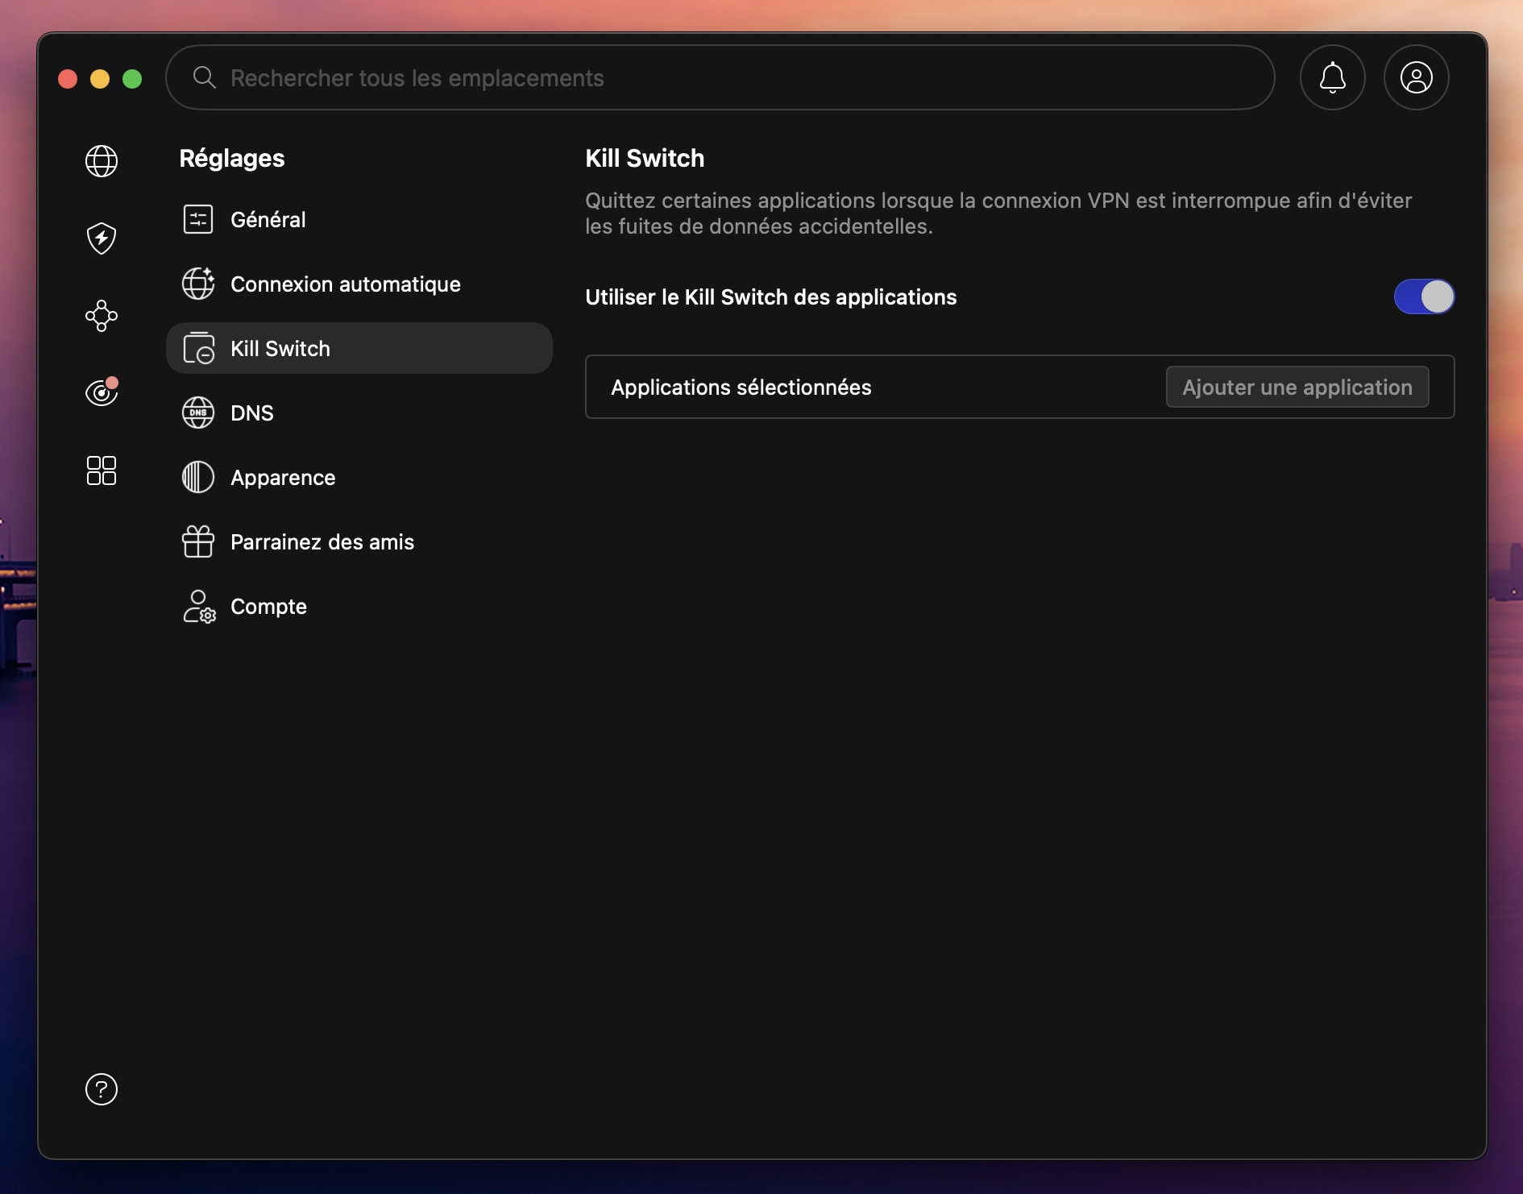Click the magnifying glass search icon
This screenshot has width=1523, height=1194.
coord(205,78)
